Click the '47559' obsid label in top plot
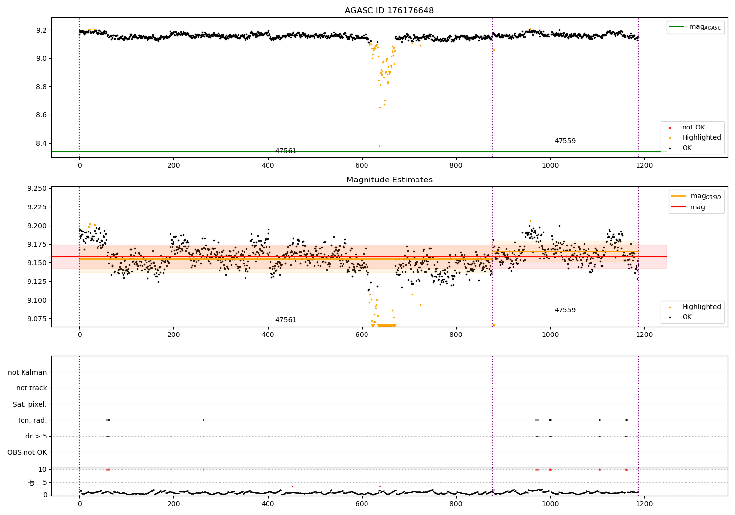Viewport: 735px width, 515px height. coord(565,141)
